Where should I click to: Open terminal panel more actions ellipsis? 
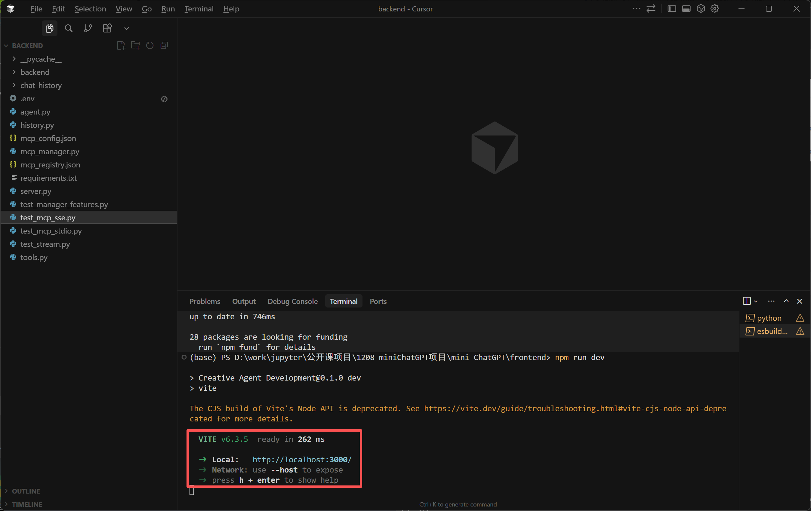point(771,301)
